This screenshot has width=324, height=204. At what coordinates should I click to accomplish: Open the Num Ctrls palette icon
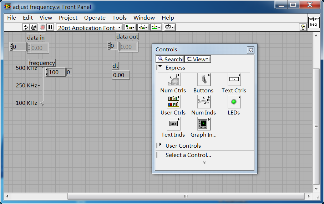(x=173, y=80)
